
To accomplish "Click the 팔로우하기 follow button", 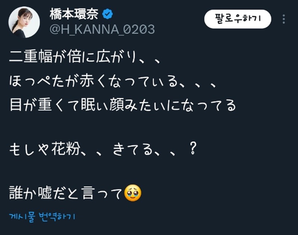I will pos(238,19).
